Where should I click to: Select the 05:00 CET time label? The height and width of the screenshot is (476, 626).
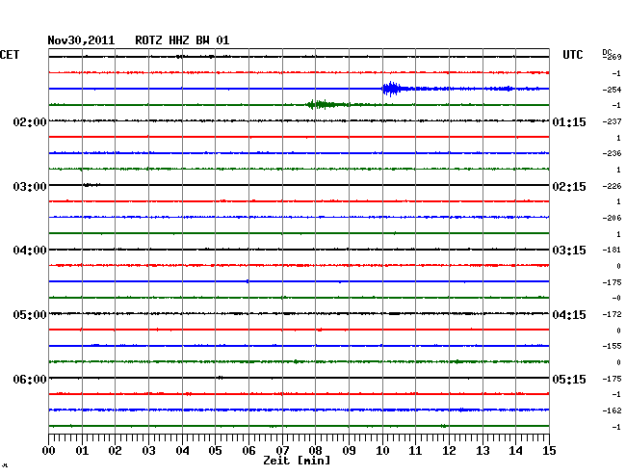(30, 315)
